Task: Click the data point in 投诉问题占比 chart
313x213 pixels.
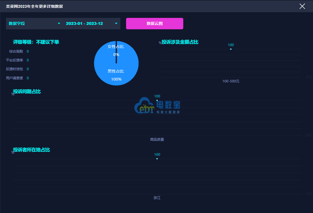Action: click(157, 100)
